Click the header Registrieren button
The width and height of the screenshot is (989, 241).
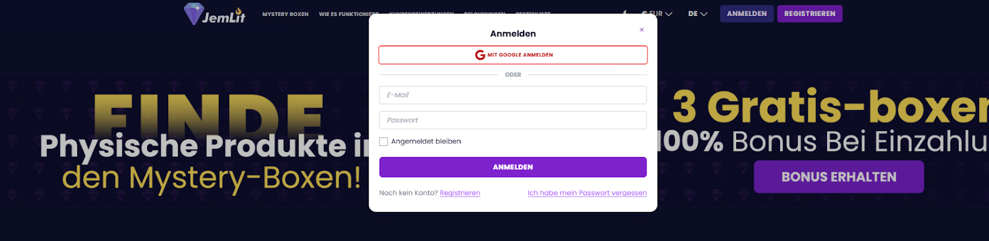810,14
